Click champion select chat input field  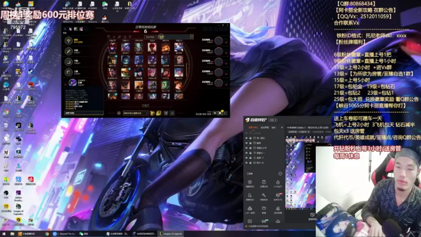(84, 113)
